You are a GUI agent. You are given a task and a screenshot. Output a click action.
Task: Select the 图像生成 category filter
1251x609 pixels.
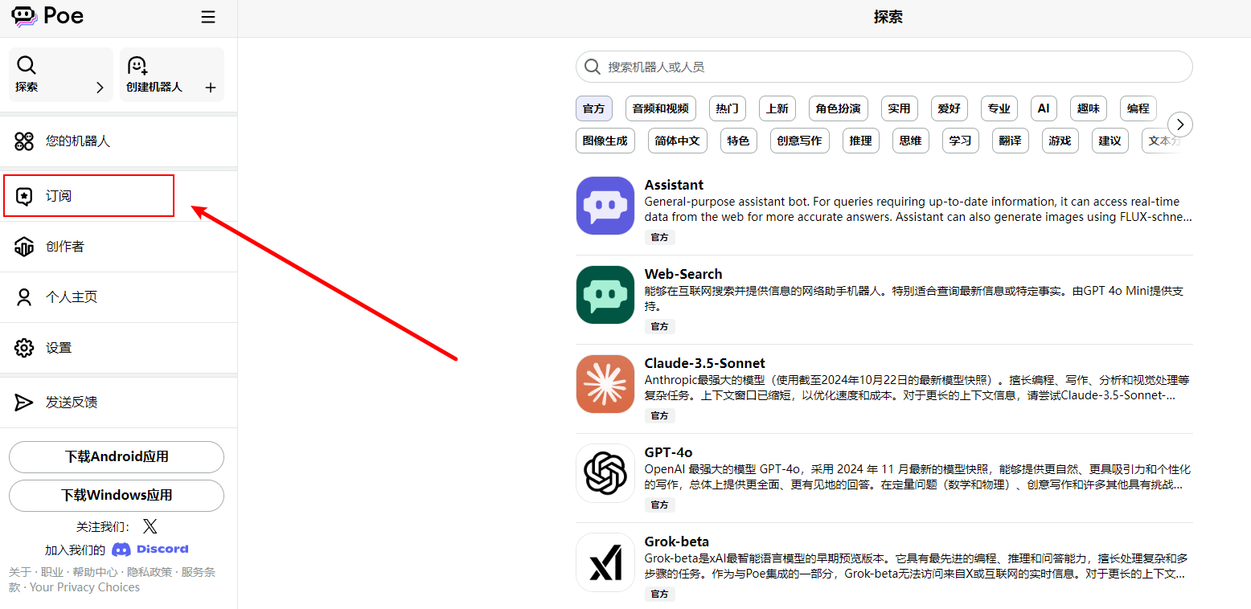[605, 141]
